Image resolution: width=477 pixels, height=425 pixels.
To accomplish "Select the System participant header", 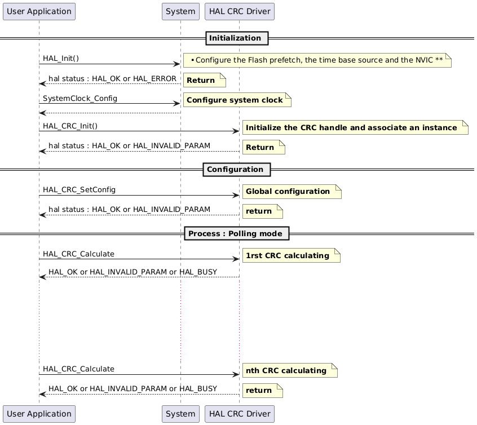I will click(x=180, y=11).
